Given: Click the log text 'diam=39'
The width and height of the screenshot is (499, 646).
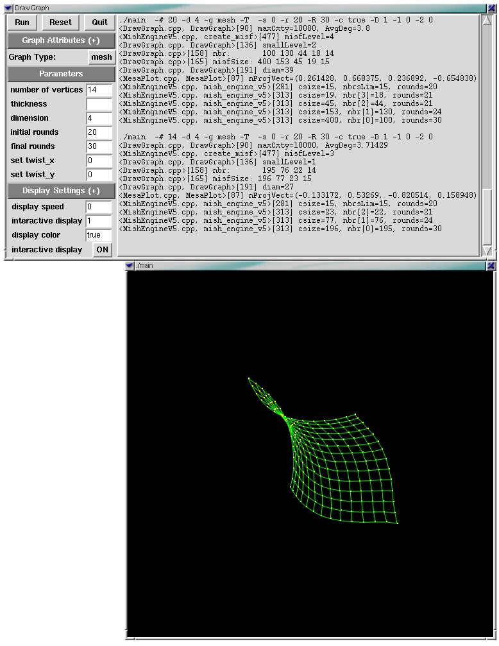Looking at the screenshot, I should coord(278,70).
